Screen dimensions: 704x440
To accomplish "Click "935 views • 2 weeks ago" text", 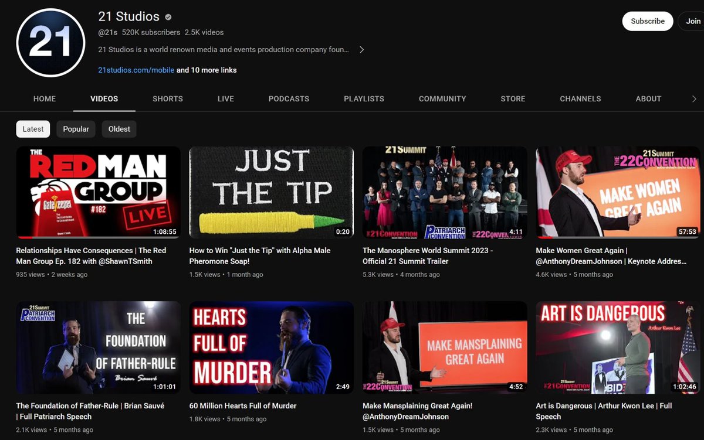I will click(52, 274).
